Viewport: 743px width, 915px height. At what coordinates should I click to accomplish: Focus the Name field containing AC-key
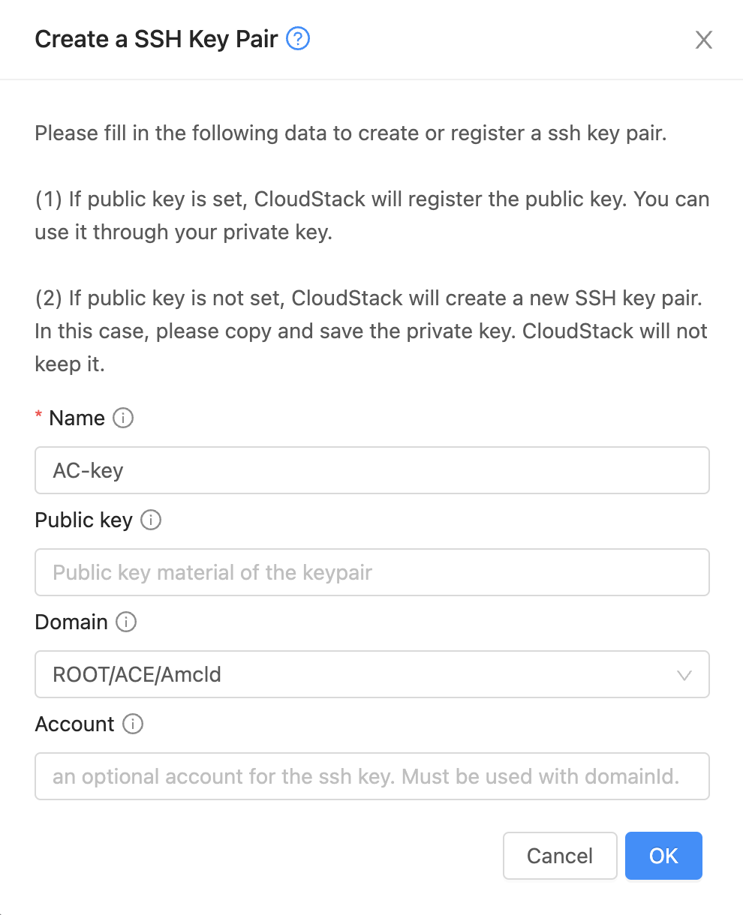(371, 470)
